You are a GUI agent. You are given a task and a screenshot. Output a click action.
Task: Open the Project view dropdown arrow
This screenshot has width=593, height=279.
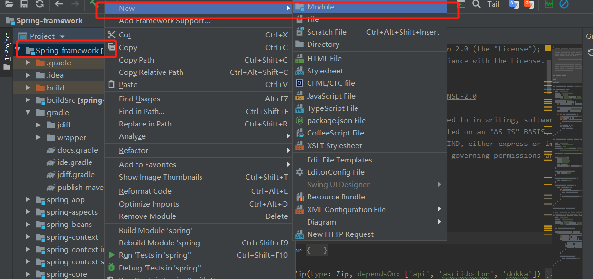point(62,36)
